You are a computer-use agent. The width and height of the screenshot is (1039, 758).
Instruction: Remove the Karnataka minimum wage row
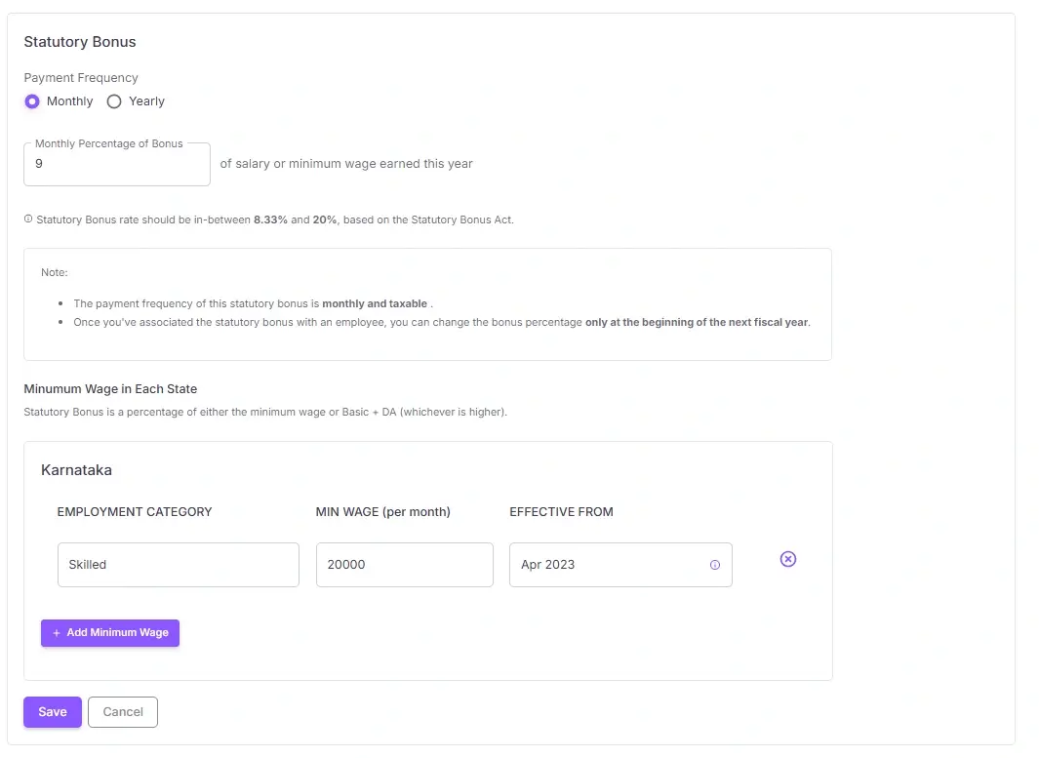787,559
